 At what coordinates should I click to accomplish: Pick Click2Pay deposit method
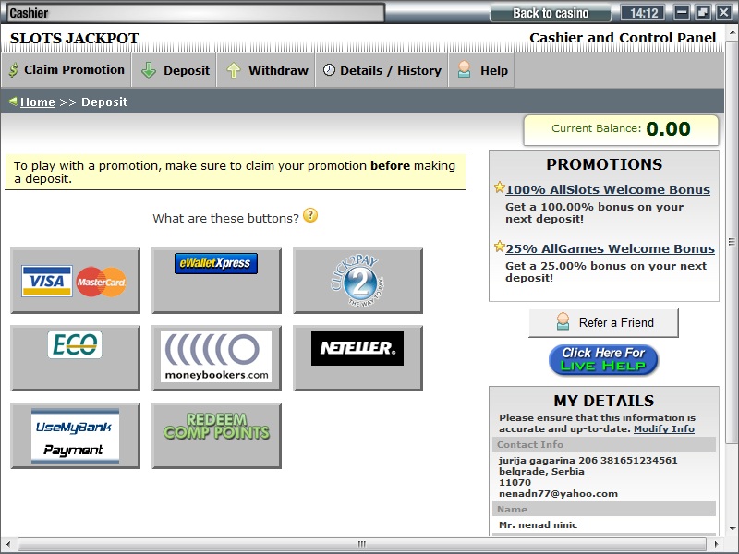(357, 281)
